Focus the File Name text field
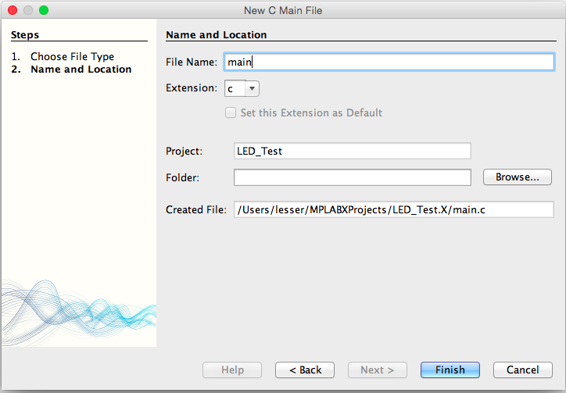Image resolution: width=566 pixels, height=393 pixels. click(x=389, y=63)
